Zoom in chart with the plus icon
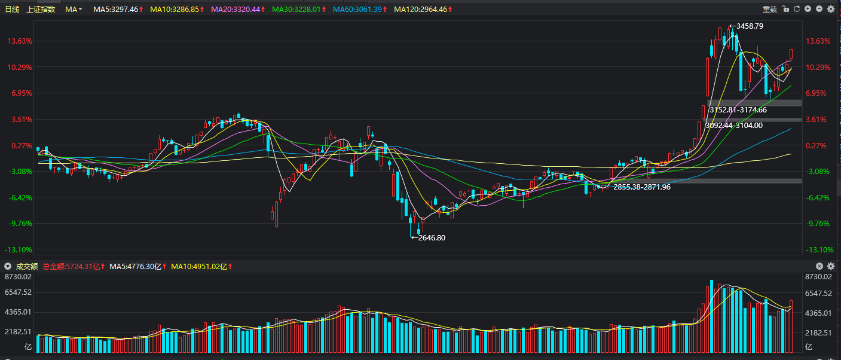The width and height of the screenshot is (841, 360). 808,9
